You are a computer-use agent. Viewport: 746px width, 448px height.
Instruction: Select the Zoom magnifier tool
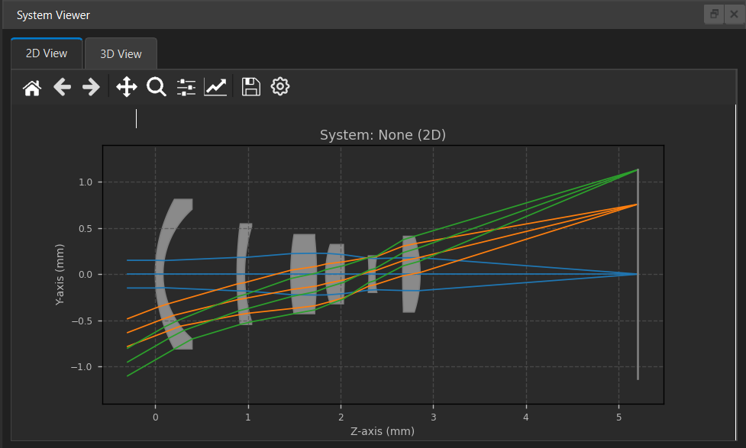point(156,87)
